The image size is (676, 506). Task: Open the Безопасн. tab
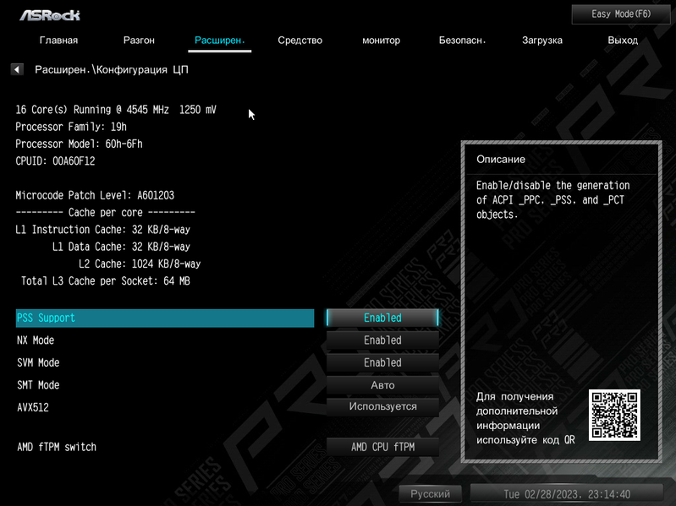(x=462, y=40)
